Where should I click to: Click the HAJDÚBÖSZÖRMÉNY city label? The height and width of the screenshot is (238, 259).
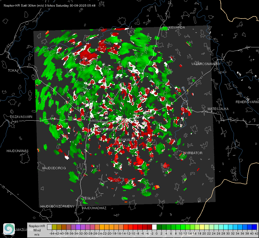coord(57,206)
